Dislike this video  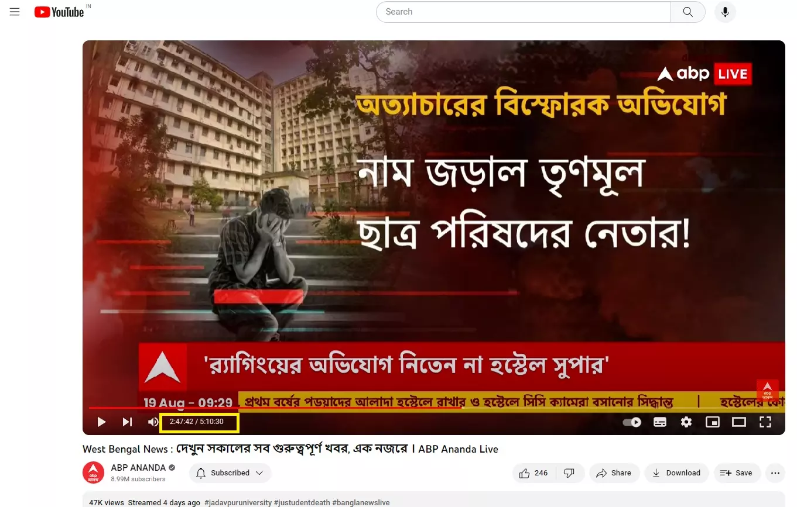tap(569, 473)
